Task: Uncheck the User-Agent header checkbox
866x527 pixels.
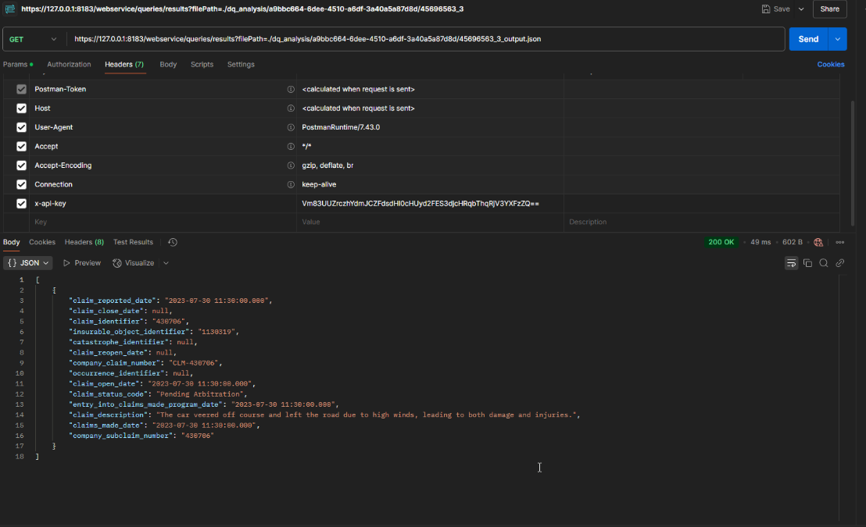Action: click(22, 127)
